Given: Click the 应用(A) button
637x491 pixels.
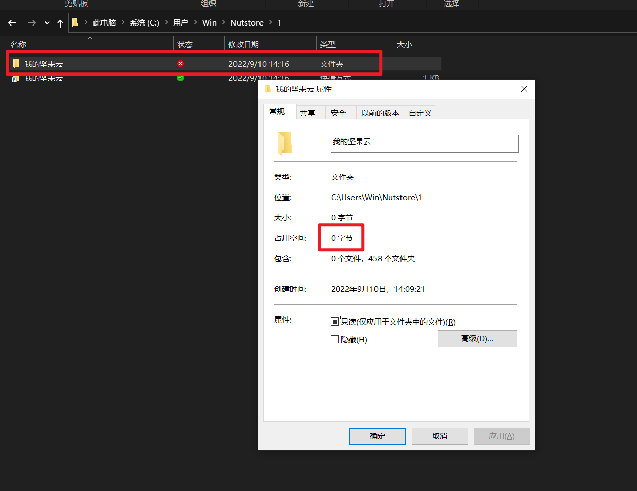Looking at the screenshot, I should tap(502, 436).
